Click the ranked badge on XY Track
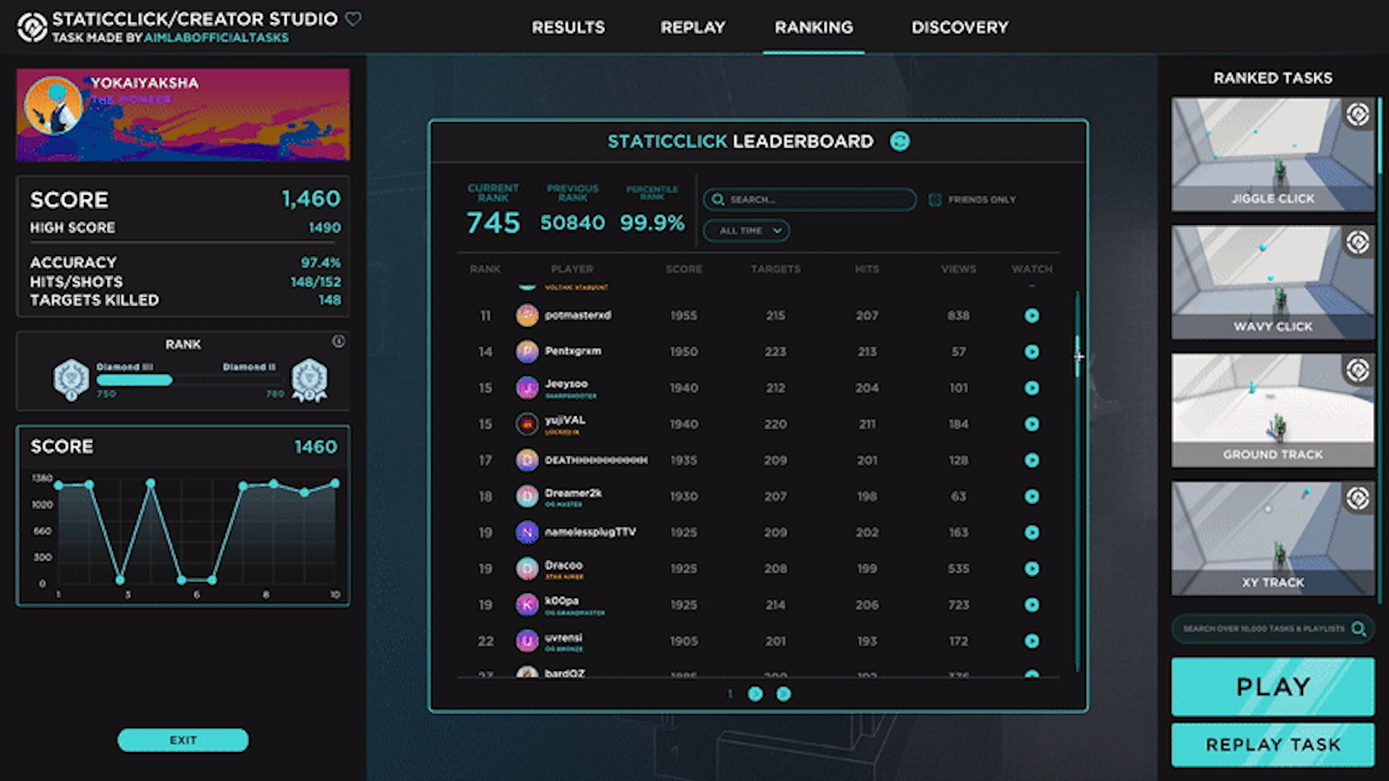Image resolution: width=1389 pixels, height=781 pixels. pos(1358,498)
